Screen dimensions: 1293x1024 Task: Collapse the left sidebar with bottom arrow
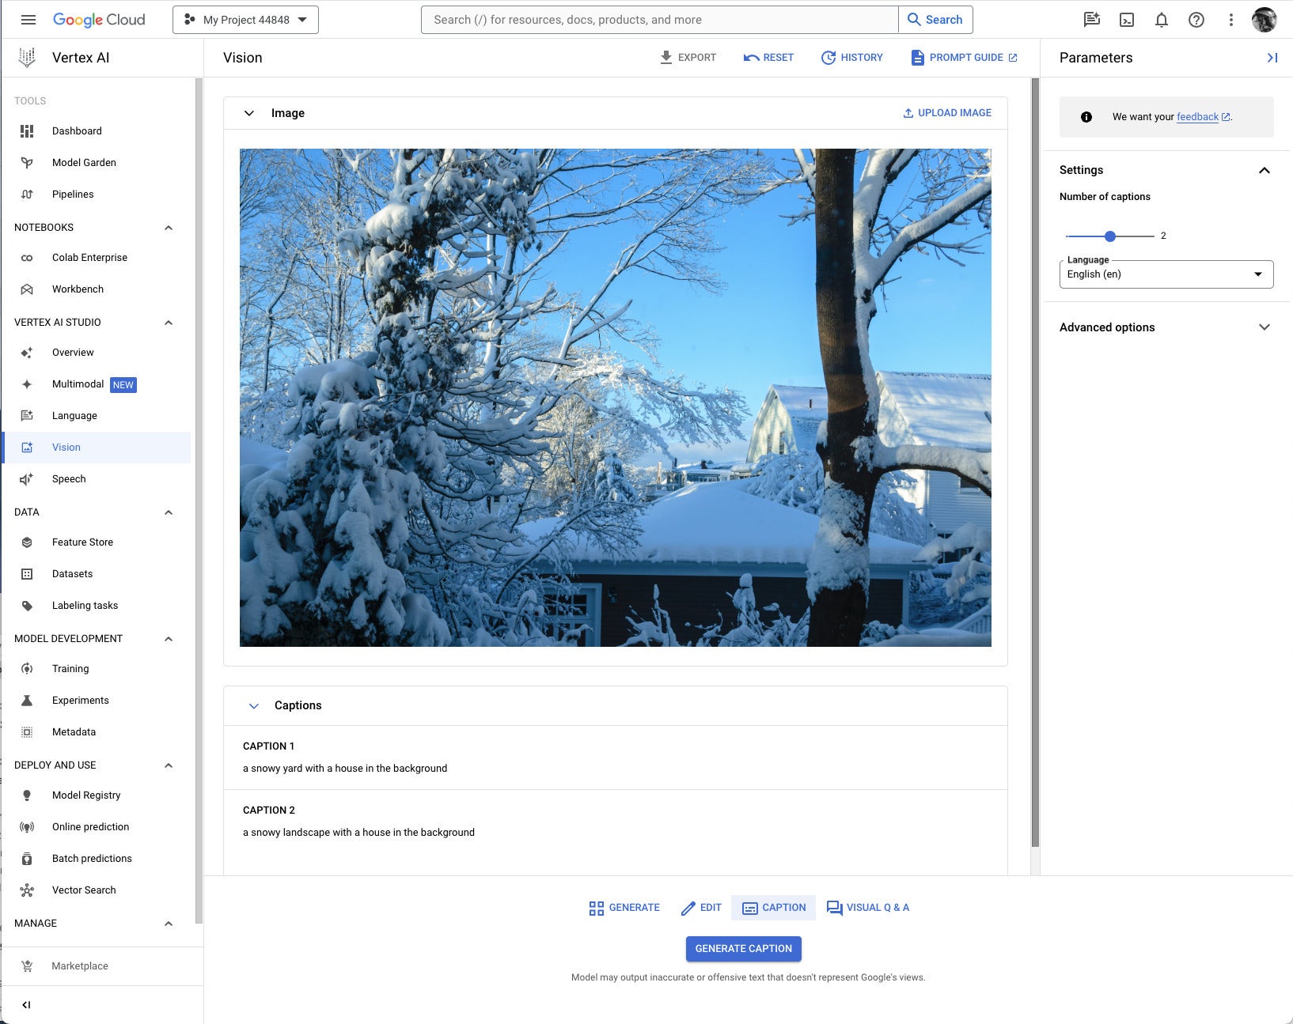(26, 1005)
